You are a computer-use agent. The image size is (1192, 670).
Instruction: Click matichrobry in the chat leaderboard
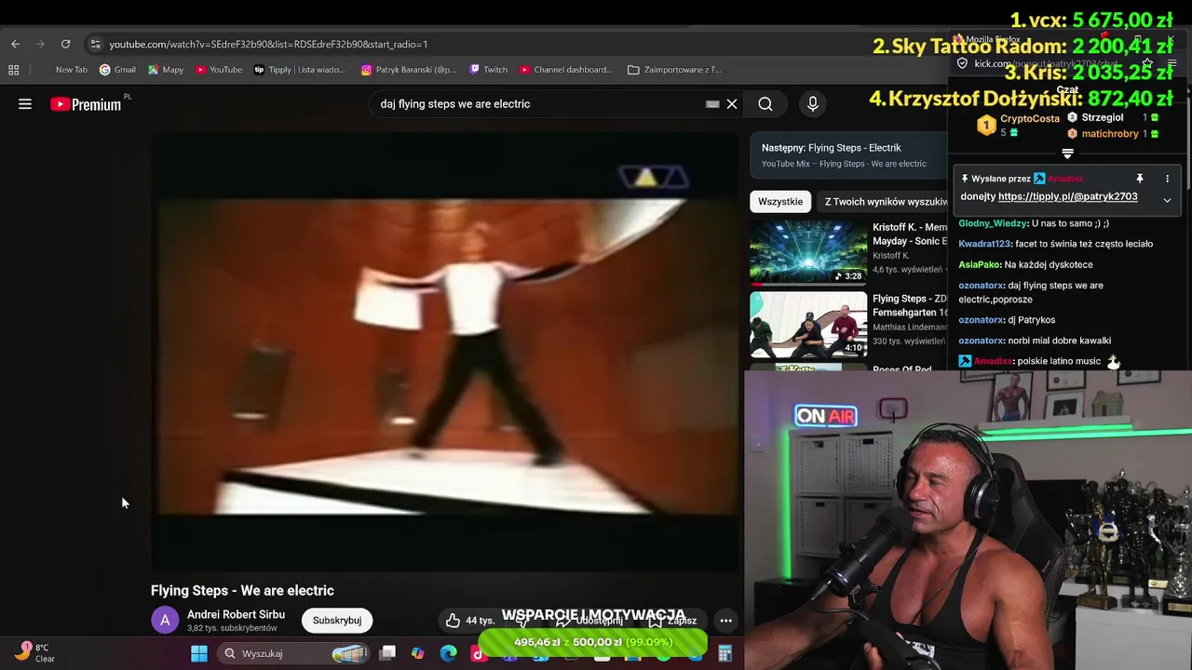1110,134
